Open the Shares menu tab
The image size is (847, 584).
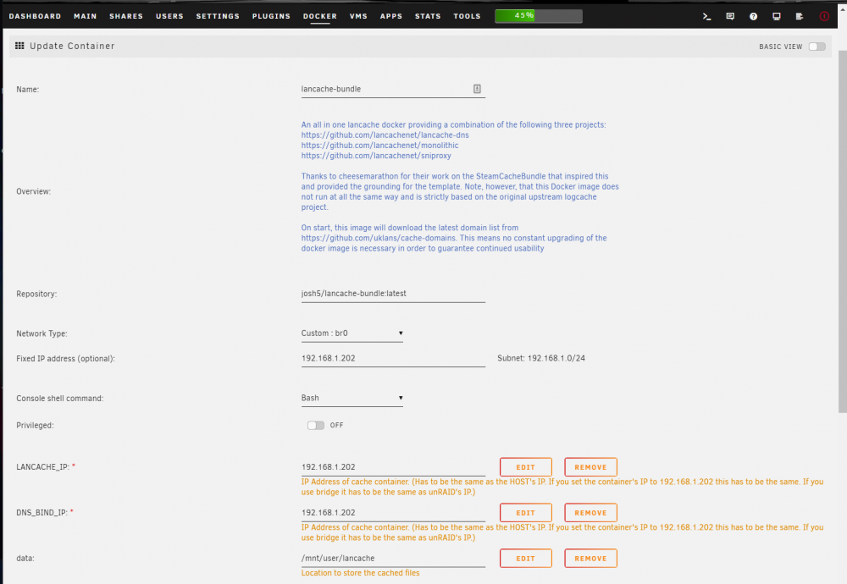(126, 16)
